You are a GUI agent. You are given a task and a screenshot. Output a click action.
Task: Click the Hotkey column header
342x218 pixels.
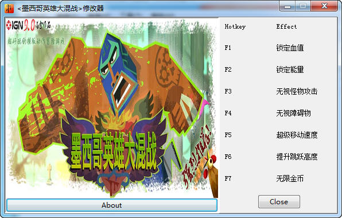click(x=235, y=26)
